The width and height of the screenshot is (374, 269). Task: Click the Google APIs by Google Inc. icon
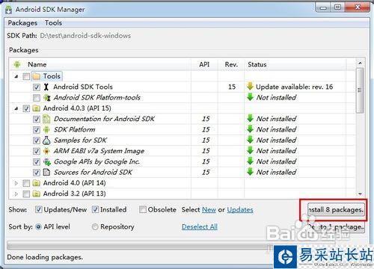(47, 162)
